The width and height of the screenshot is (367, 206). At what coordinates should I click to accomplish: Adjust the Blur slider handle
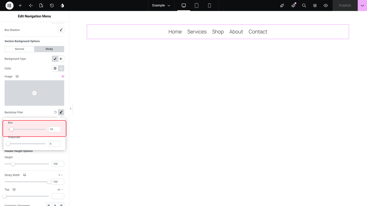point(11,129)
